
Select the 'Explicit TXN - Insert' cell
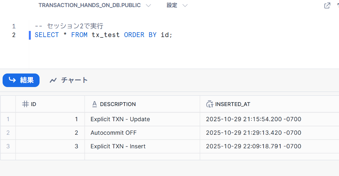point(118,146)
